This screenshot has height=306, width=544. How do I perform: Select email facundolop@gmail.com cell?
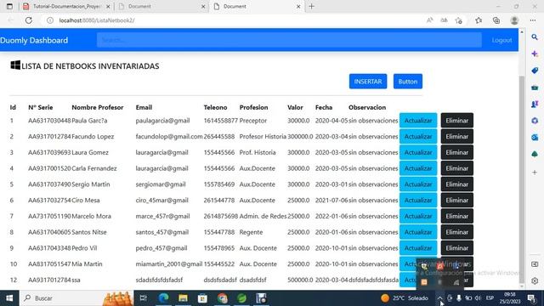click(169, 136)
